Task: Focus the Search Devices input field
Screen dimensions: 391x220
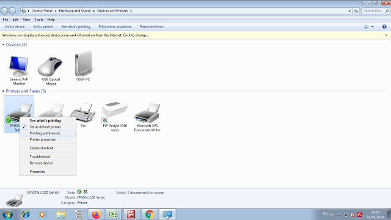Action: (x=373, y=11)
